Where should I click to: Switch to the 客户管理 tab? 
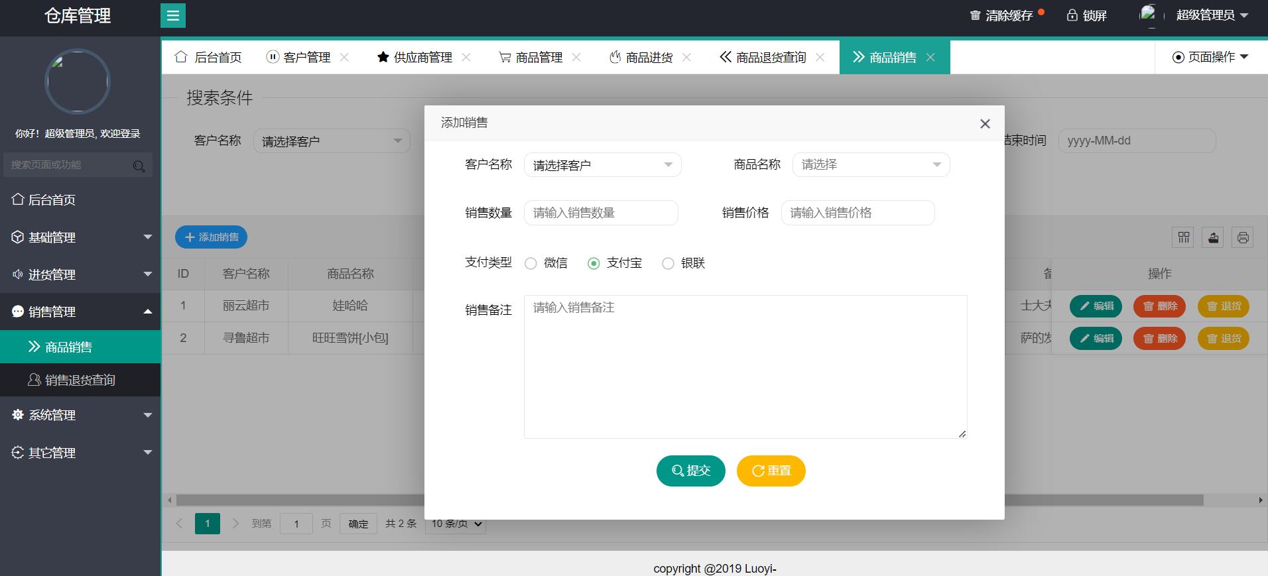[x=299, y=57]
